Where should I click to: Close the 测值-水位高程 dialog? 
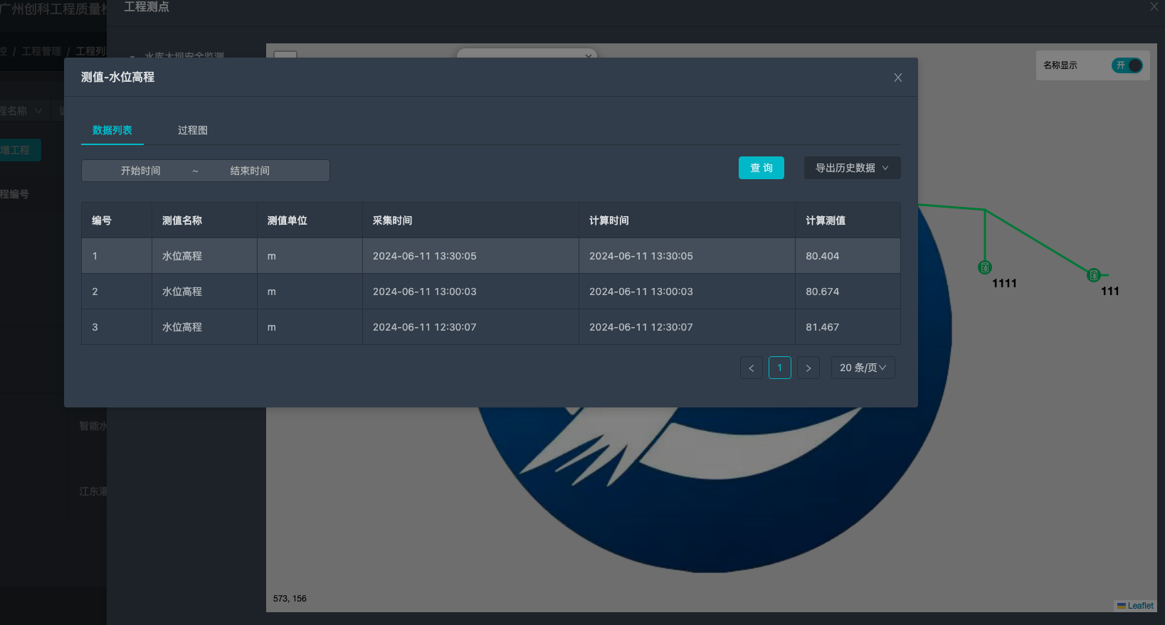coord(897,78)
